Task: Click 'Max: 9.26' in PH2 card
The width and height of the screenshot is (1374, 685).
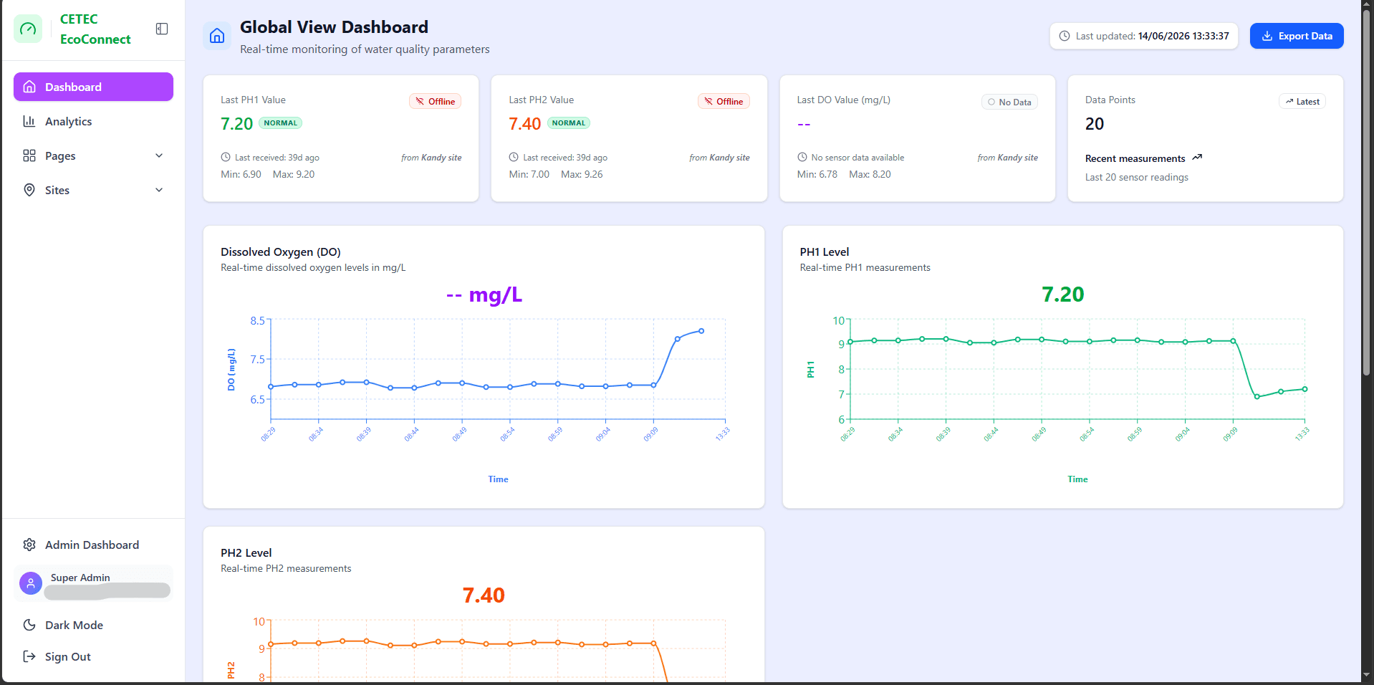Action: tap(582, 174)
